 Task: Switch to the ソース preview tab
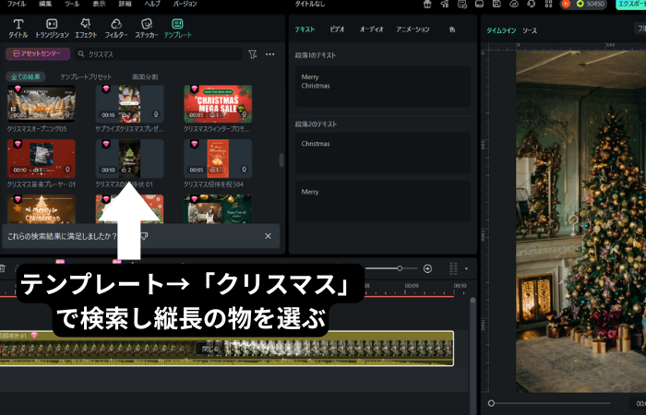530,30
